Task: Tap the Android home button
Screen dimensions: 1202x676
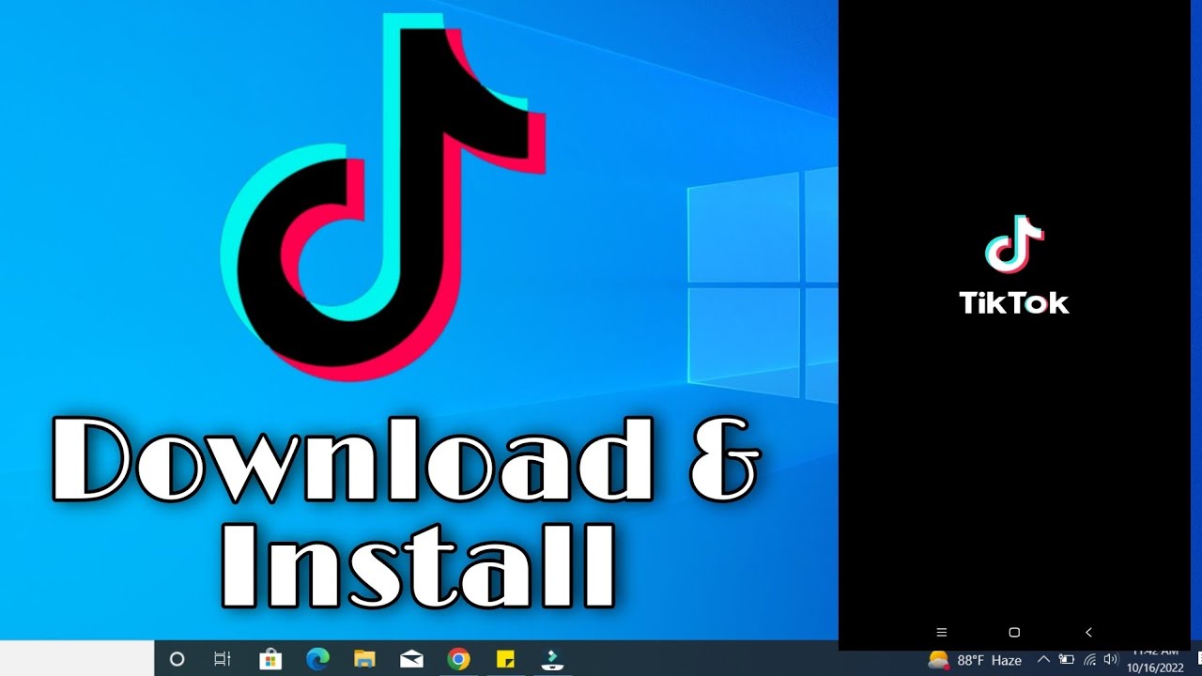Action: (1014, 632)
